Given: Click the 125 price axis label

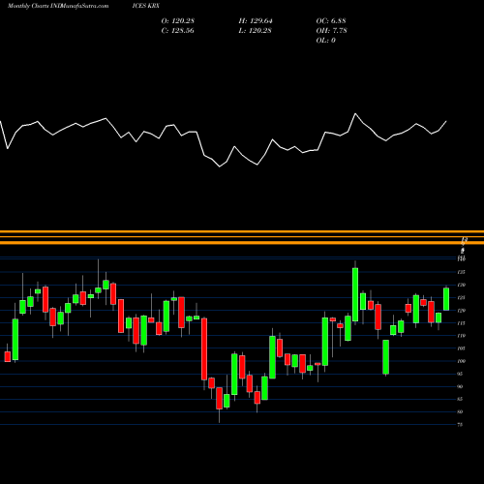Looking at the screenshot, I should tap(462, 298).
